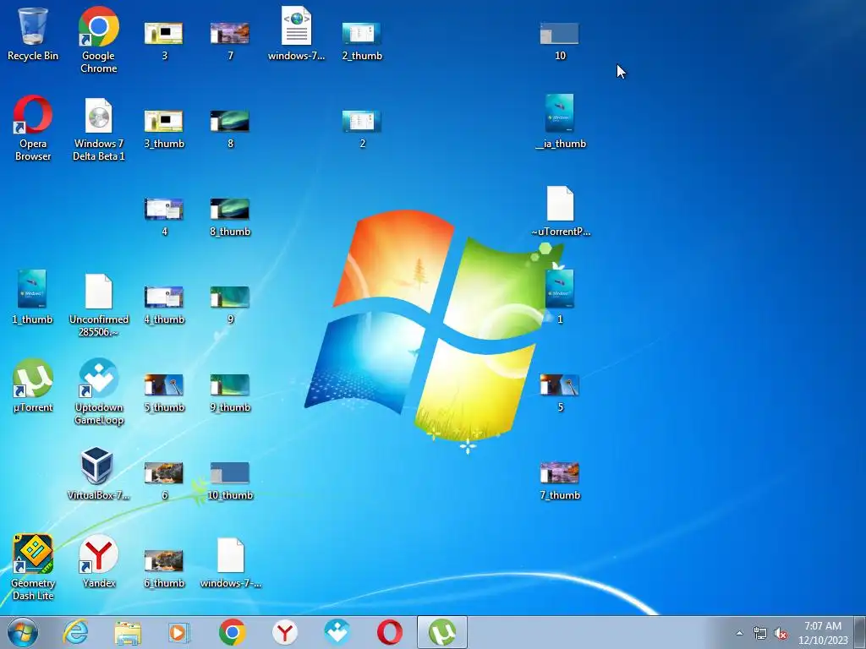Viewport: 866px width, 649px height.
Task: Select image file named 2
Action: (x=362, y=129)
